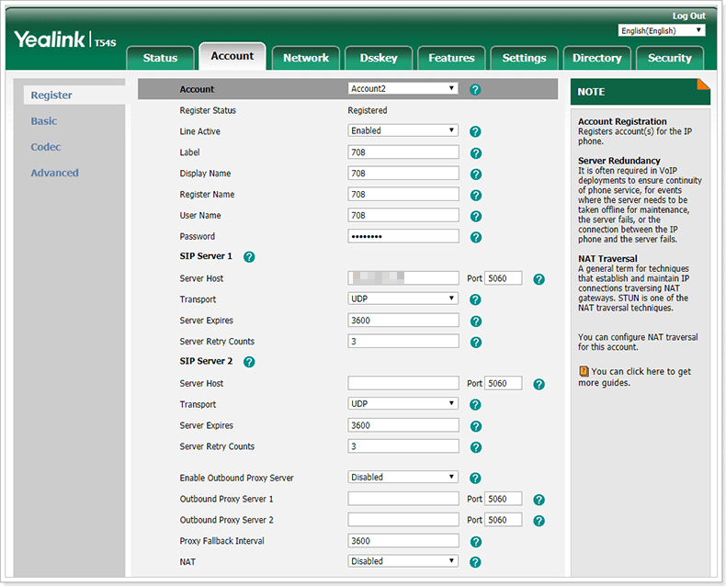Click help icon for Display Name

[475, 175]
